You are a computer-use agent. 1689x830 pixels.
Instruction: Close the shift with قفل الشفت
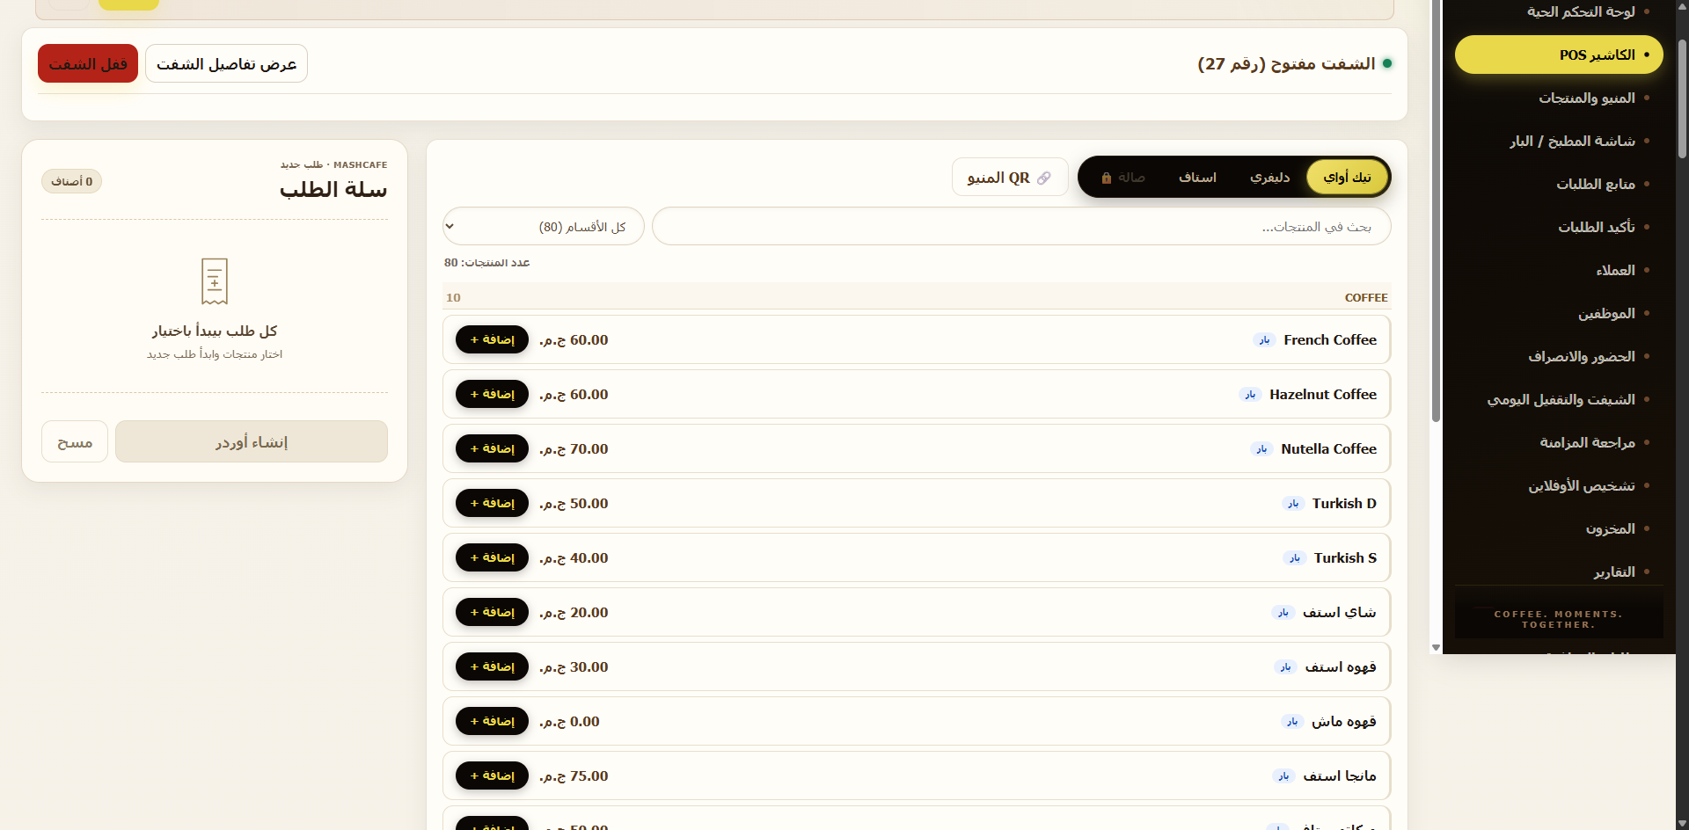(x=88, y=63)
